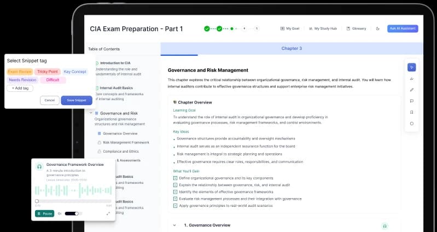
Task: Go to progress step 5
Action: click(x=257, y=28)
